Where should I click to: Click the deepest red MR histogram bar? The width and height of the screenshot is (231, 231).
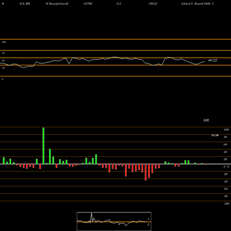146,172
